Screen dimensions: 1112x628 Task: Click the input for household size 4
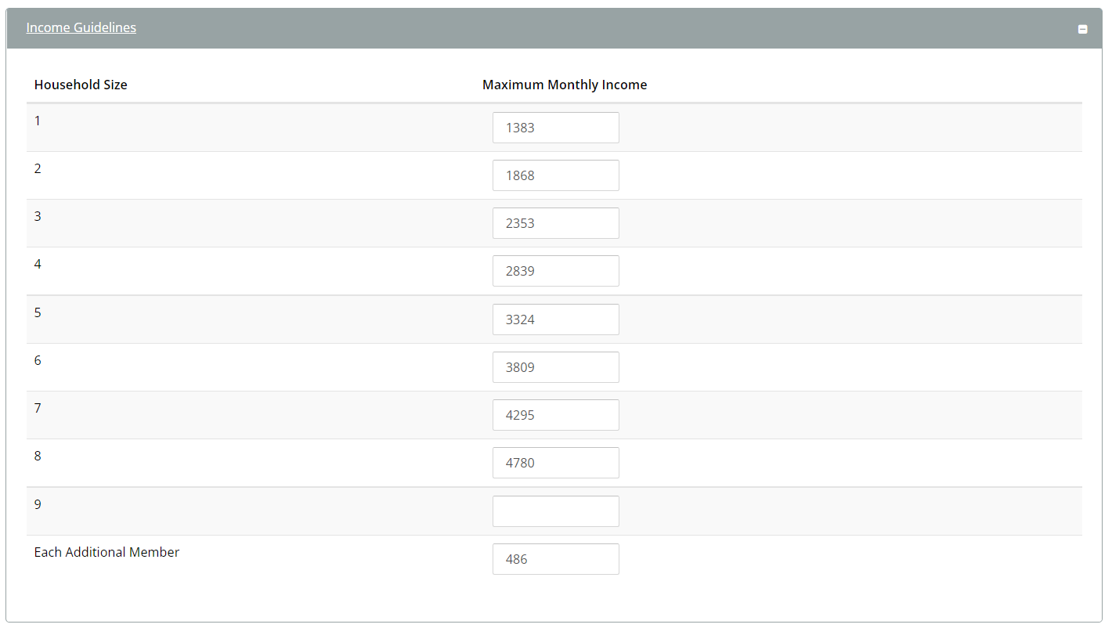click(555, 271)
